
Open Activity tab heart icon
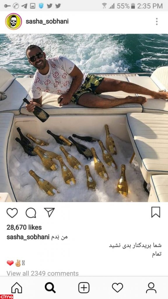(x=117, y=288)
